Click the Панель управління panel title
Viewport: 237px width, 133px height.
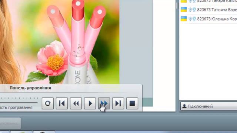coord(30,88)
